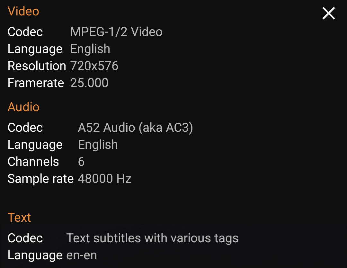This screenshot has width=347, height=268.
Task: Click the Sample rate label
Action: 40,179
